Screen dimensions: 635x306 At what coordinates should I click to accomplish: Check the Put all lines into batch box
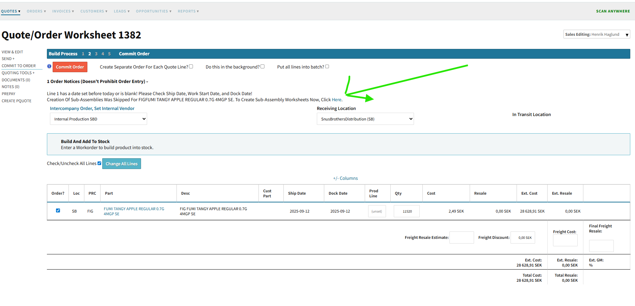pyautogui.click(x=327, y=66)
